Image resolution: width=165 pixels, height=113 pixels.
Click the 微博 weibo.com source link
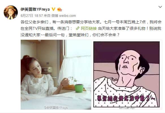point(64,16)
